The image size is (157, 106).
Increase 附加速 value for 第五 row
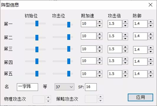pyautogui.click(x=99, y=72)
